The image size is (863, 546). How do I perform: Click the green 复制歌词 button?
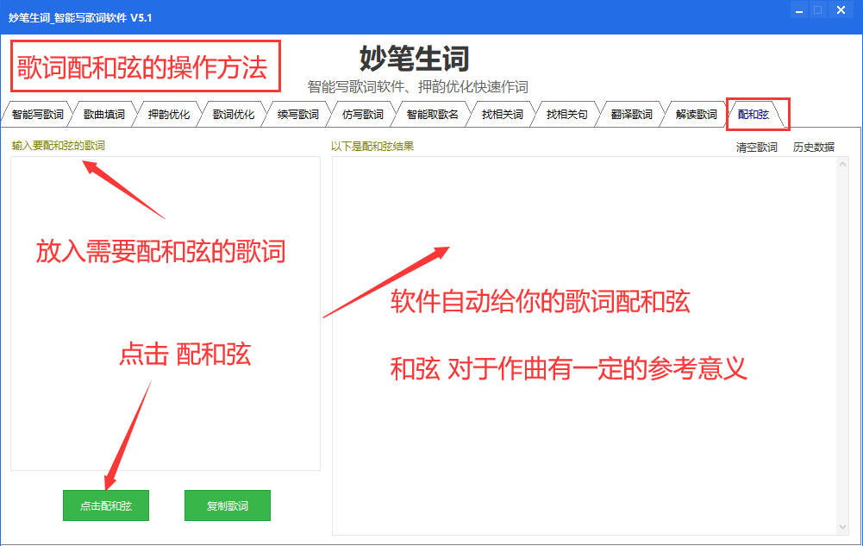pyautogui.click(x=228, y=505)
